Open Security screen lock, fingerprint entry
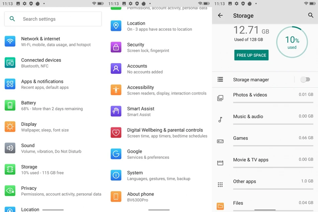 tap(159, 47)
